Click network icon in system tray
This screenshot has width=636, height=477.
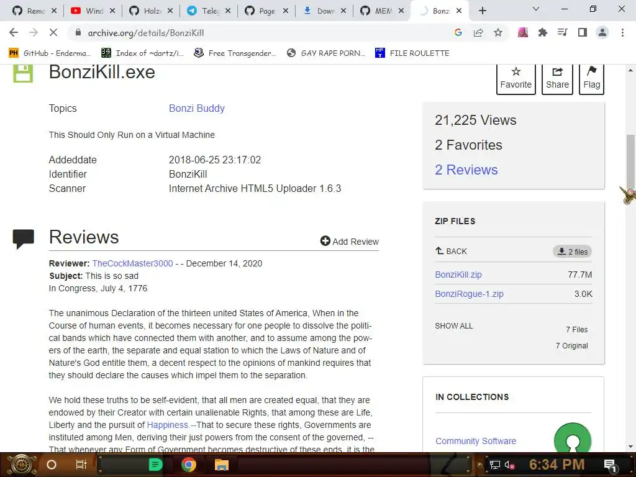click(495, 465)
